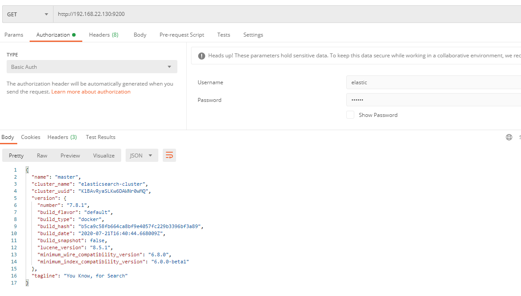Click the "You Know, for Search" tagline value
This screenshot has width=521, height=296.
(x=96, y=276)
